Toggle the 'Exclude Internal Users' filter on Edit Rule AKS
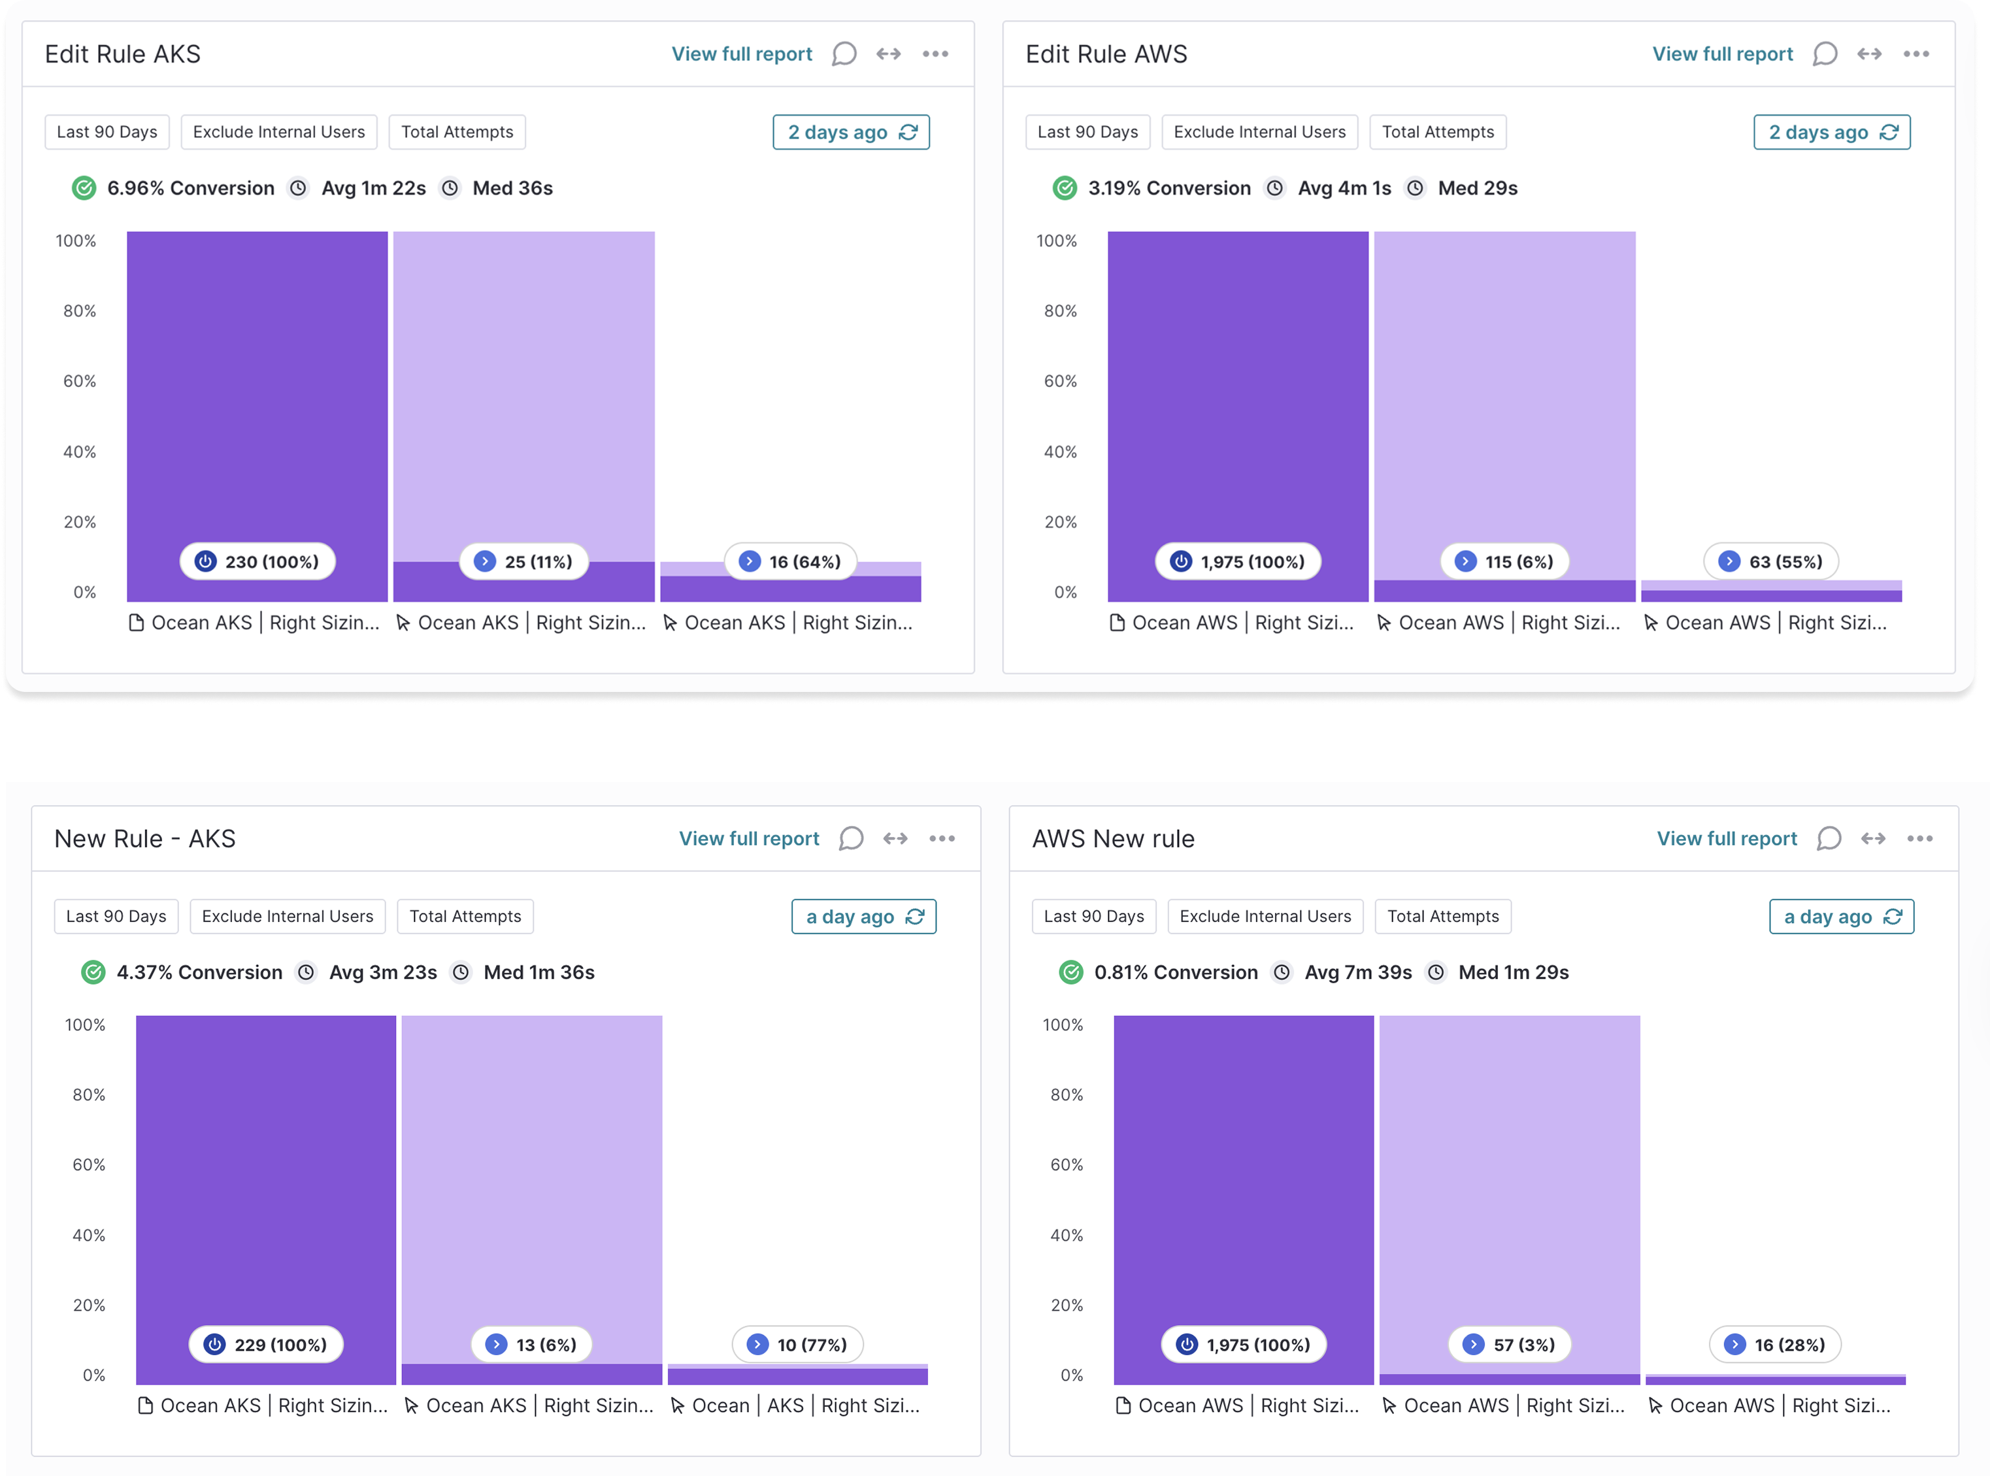The height and width of the screenshot is (1476, 1990). click(x=279, y=131)
